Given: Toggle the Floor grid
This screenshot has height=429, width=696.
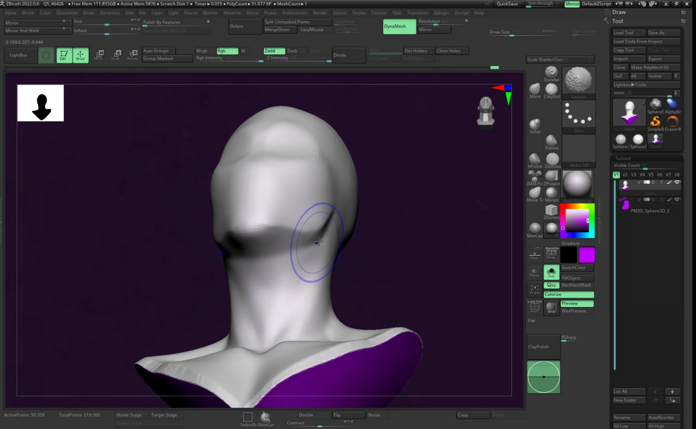Looking at the screenshot, I should click(x=535, y=253).
